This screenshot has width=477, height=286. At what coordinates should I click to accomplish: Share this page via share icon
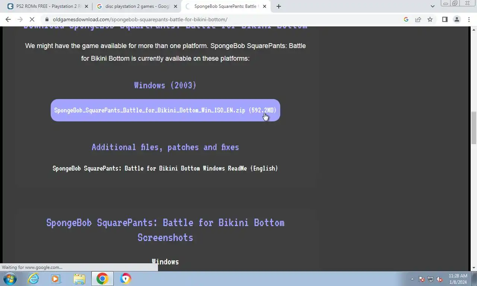(418, 19)
